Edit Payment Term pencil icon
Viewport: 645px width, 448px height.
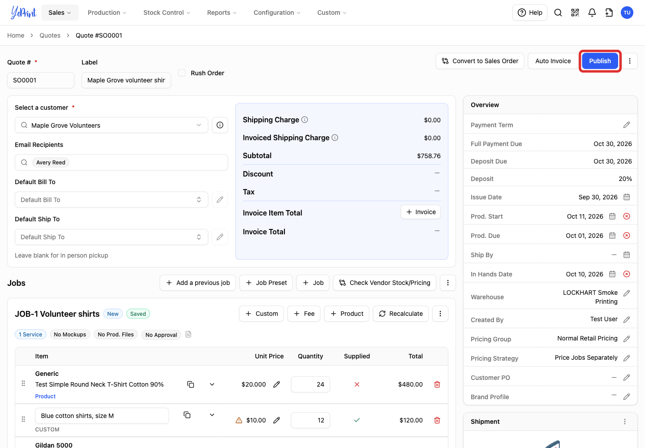627,125
